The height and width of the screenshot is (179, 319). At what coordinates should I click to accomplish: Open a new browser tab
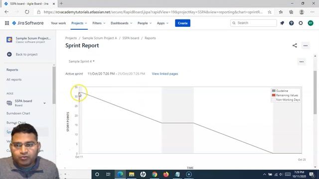pyautogui.click(x=61, y=3)
